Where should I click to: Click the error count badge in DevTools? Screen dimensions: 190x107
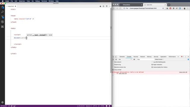click(182, 57)
